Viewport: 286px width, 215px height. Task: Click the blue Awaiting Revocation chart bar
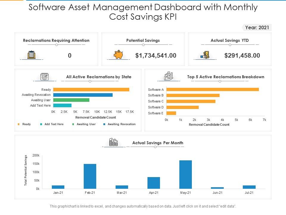[x=83, y=95]
